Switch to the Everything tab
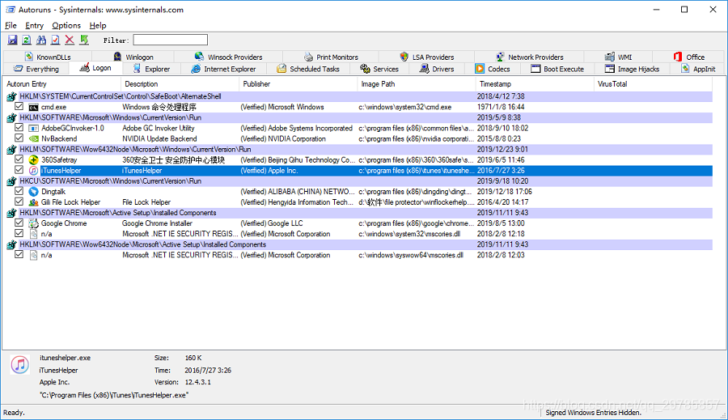 click(x=36, y=69)
